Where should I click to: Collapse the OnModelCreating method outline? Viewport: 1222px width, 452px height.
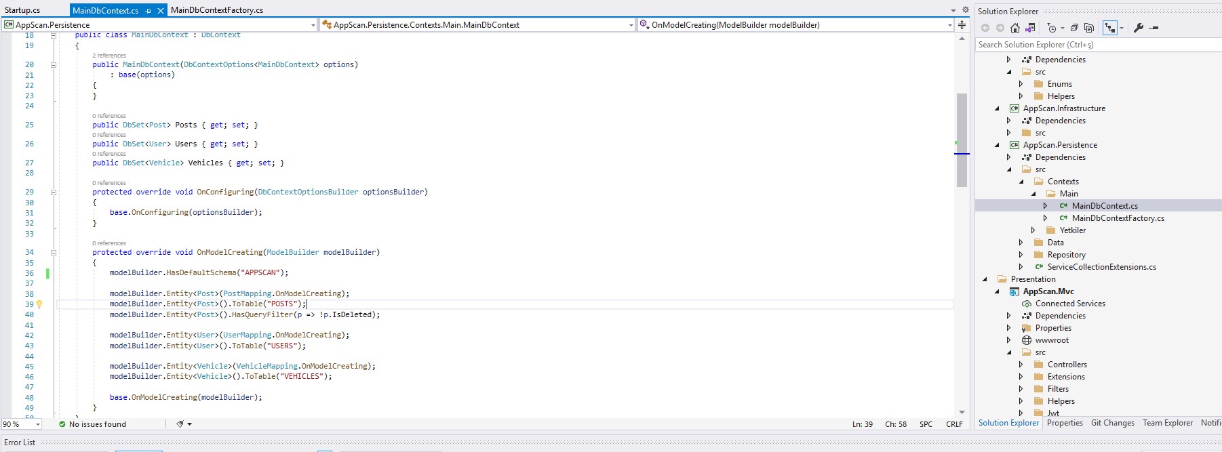pos(53,252)
